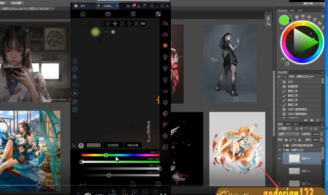Toggle visibility of 图层 43 layer

pos(279,171)
